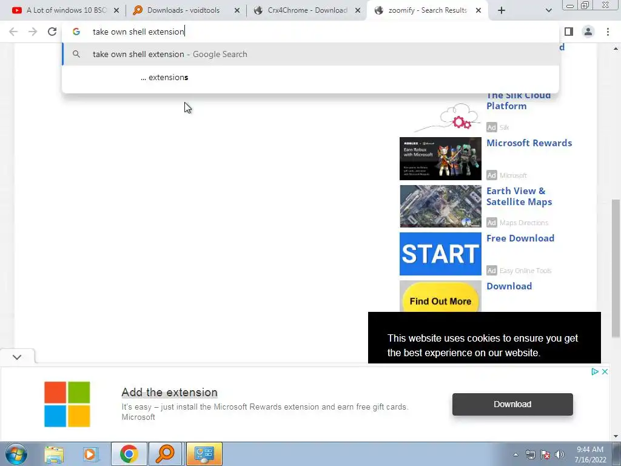Click the Silk cloud gears ad image
The image size is (621, 466).
tap(446, 117)
